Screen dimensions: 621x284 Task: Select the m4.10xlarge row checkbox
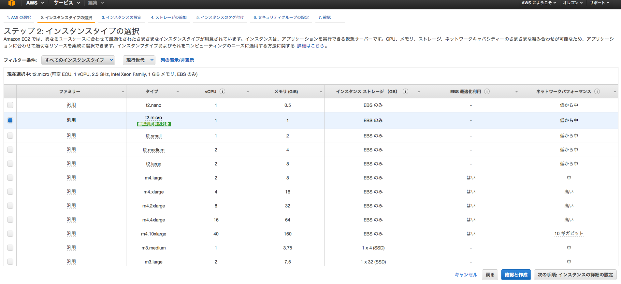tap(10, 234)
